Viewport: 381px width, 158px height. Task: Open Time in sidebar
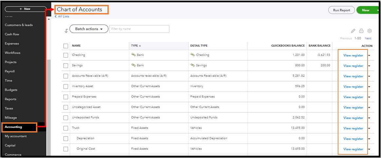(x=8, y=80)
